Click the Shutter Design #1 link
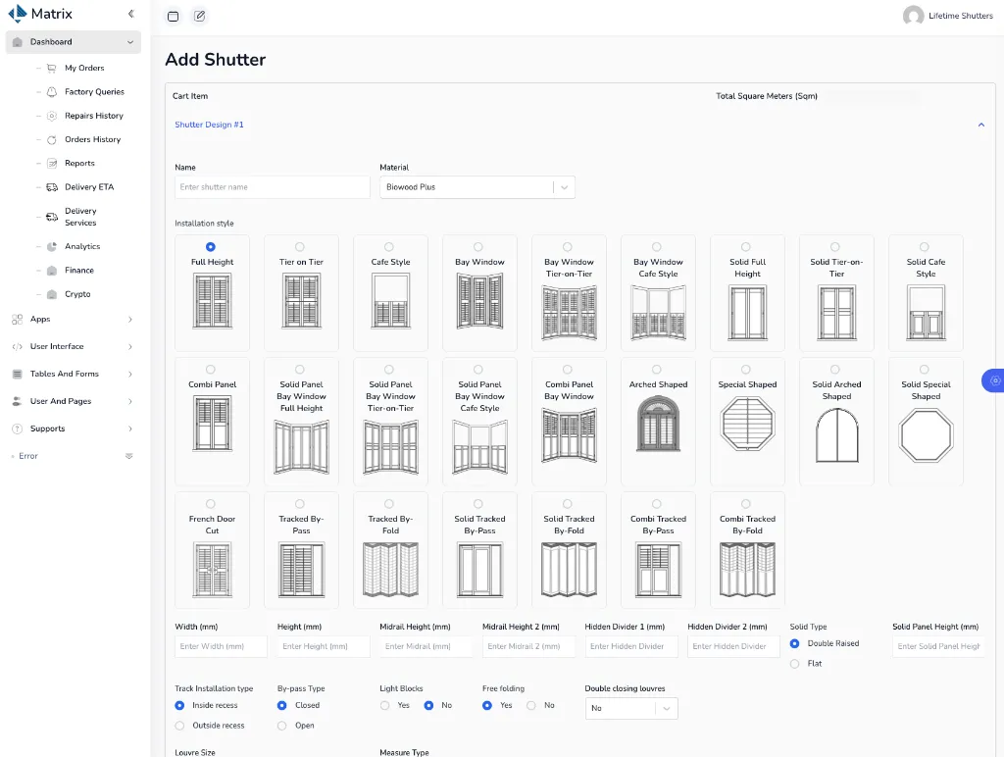This screenshot has height=757, width=1004. pyautogui.click(x=210, y=125)
